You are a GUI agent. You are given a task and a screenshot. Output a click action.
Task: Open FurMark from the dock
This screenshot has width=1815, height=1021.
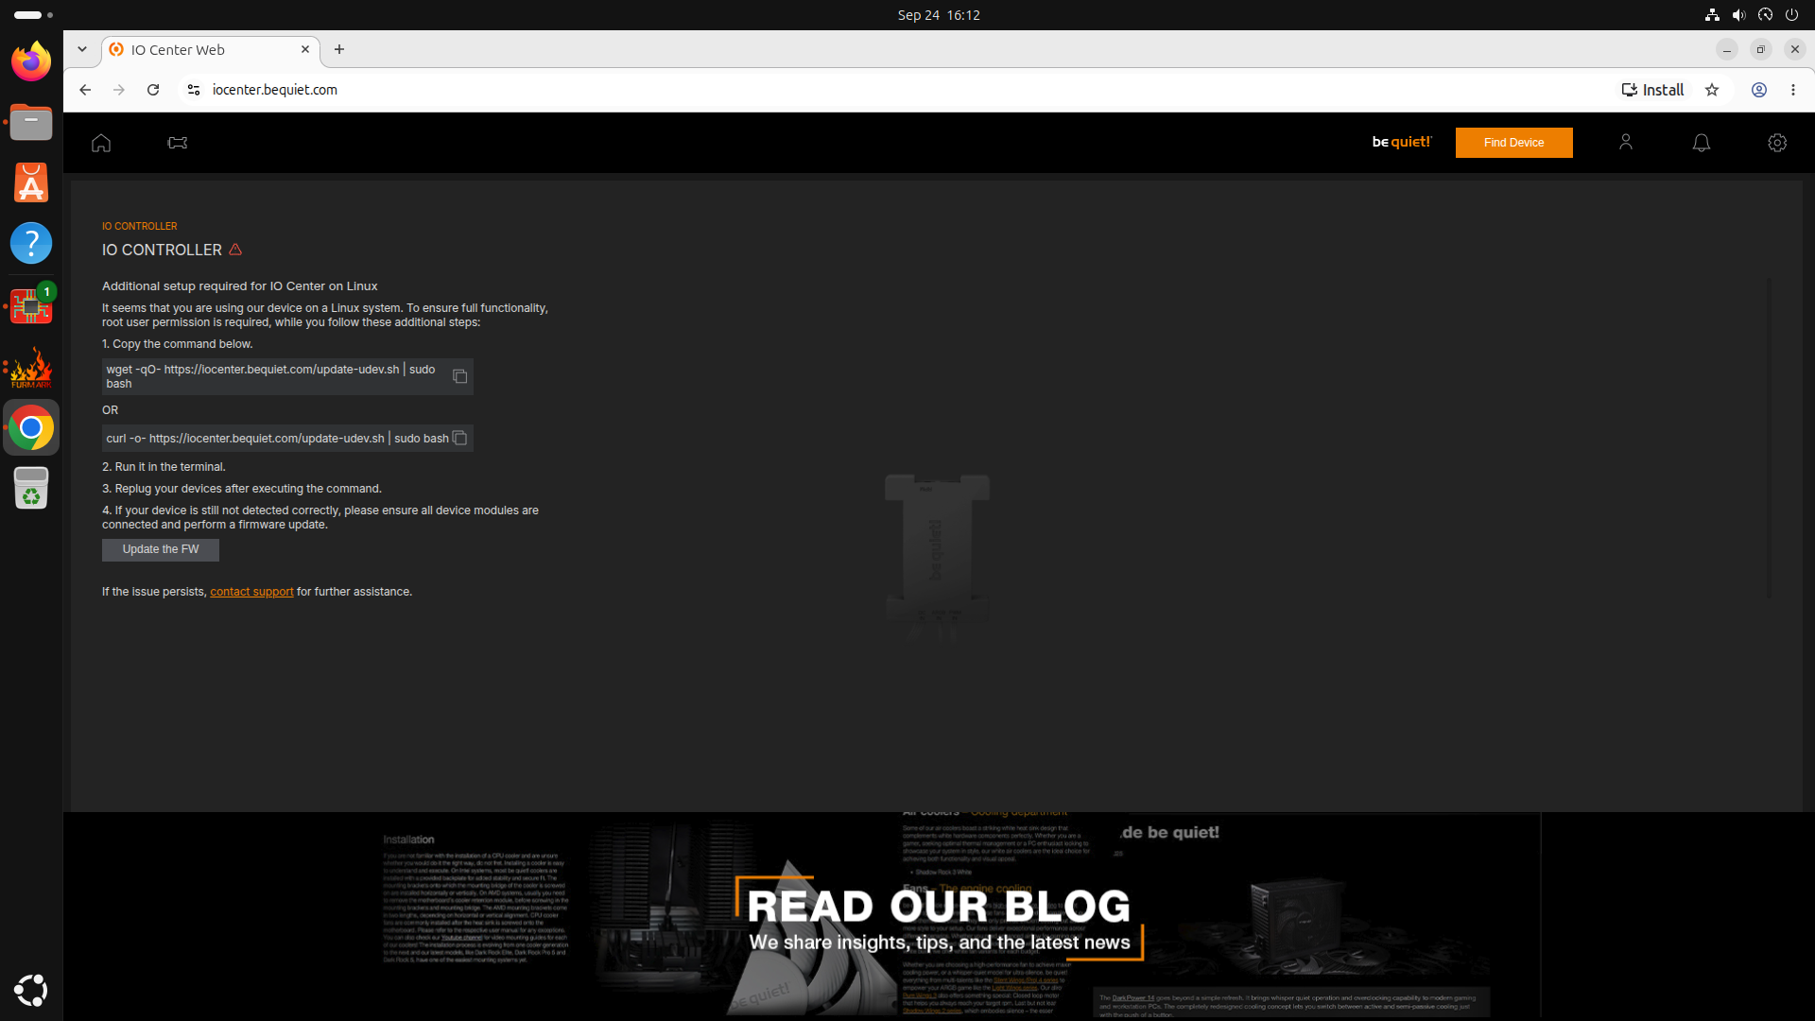point(31,367)
